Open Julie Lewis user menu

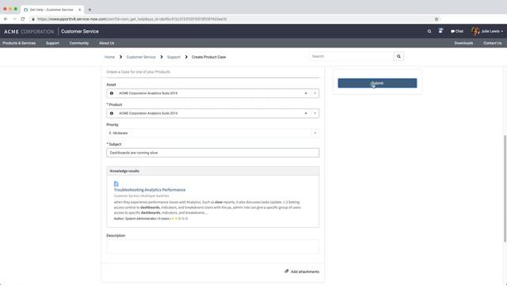492,32
